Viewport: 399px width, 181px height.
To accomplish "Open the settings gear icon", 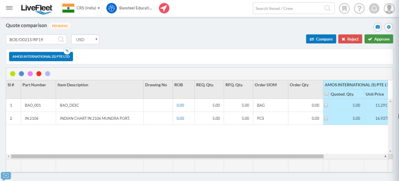I will click(389, 27).
